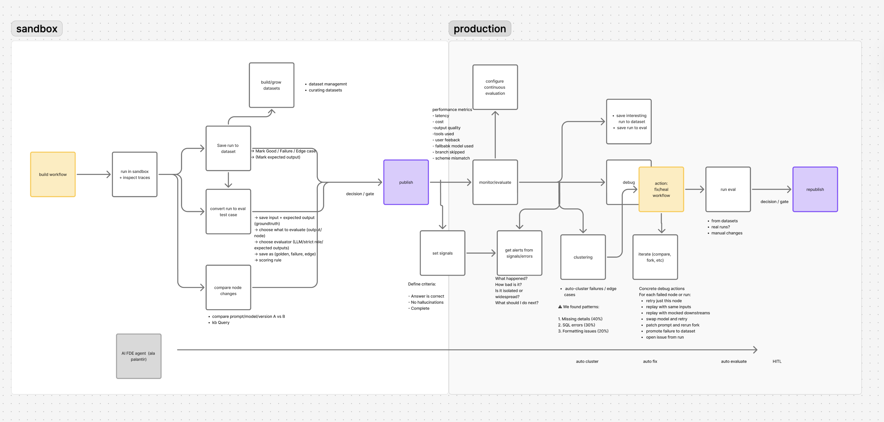Select 'swap model and retry' bullet
Screen dimensions: 884x422
(666, 319)
